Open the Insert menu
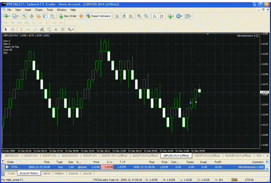 click(28, 10)
